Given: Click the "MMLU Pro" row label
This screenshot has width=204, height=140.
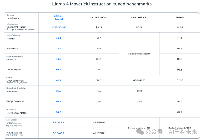Looking at the screenshot, I should (12, 92).
